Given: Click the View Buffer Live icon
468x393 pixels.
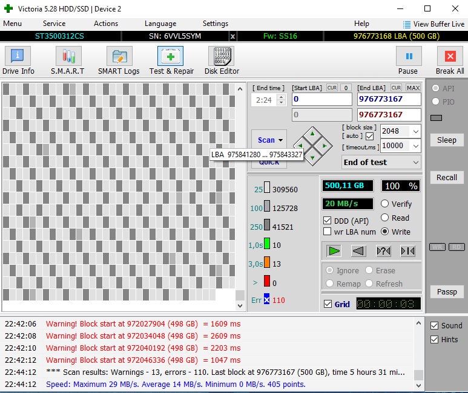Looking at the screenshot, I should coord(407,24).
